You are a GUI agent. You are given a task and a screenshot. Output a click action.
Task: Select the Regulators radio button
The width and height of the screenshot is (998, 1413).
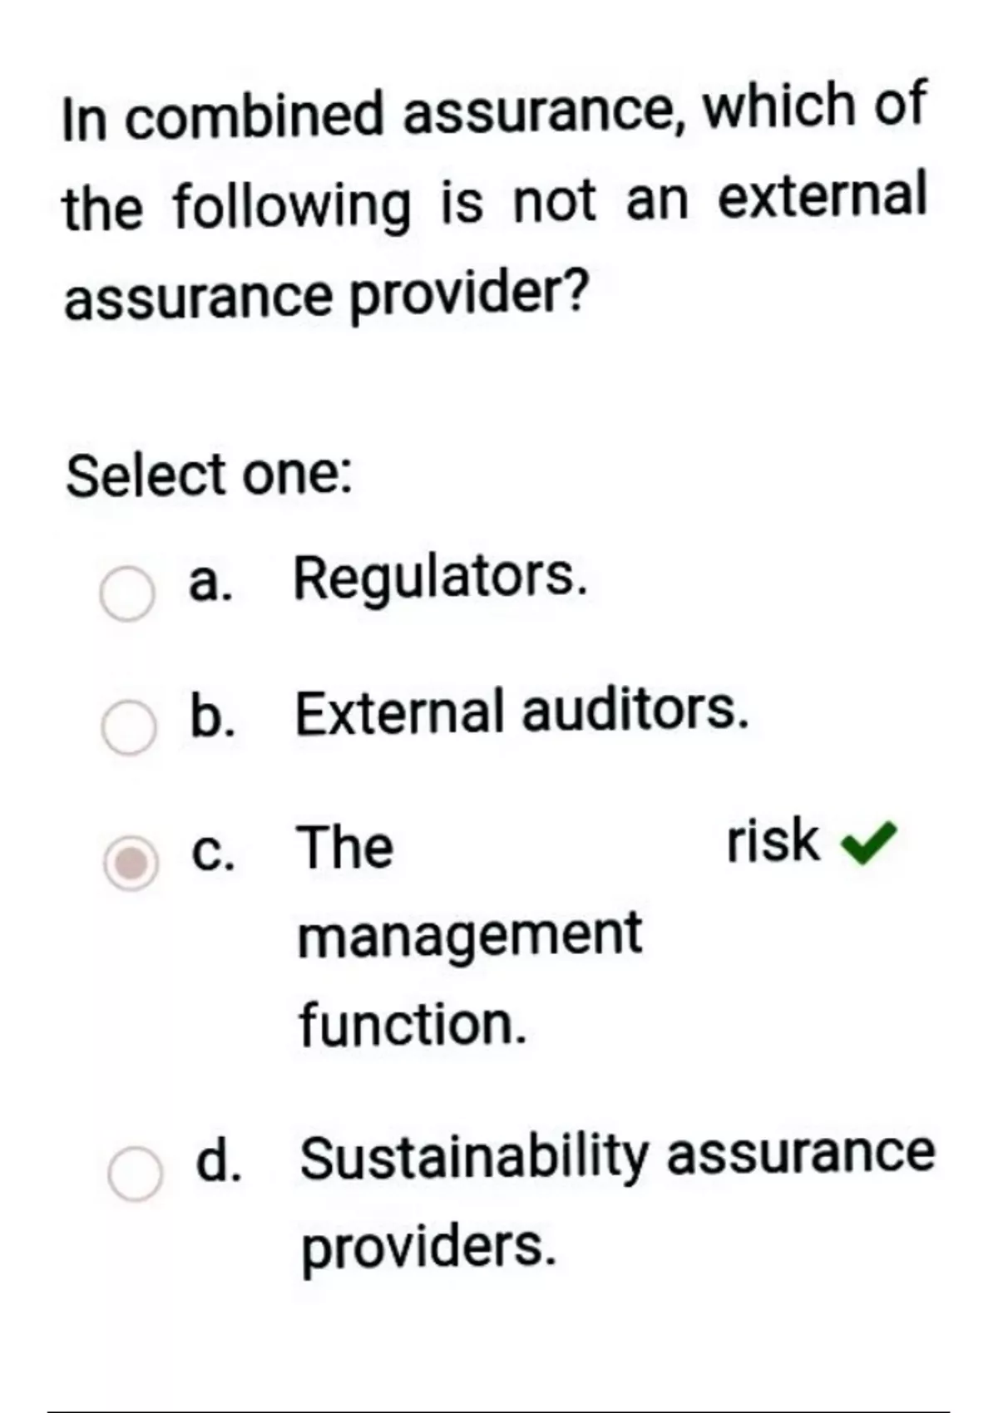tap(126, 593)
